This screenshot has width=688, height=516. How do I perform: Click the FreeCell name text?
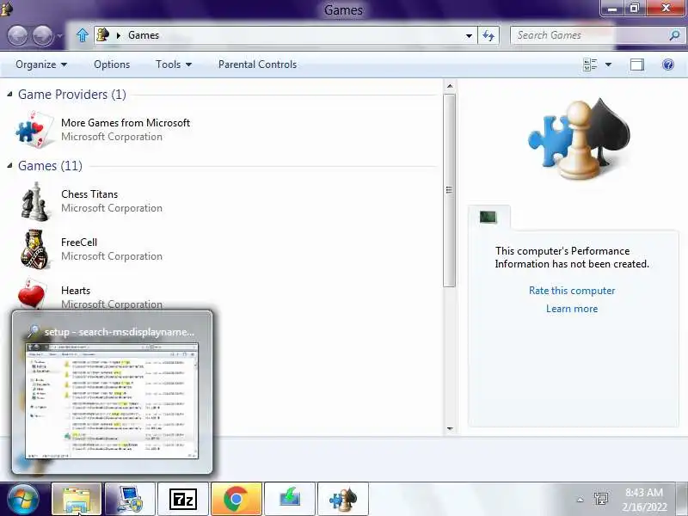[x=79, y=243]
